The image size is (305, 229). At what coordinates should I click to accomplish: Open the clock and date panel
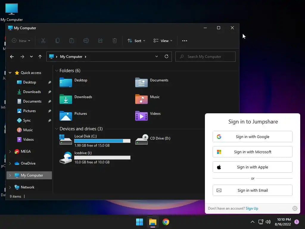click(x=283, y=222)
